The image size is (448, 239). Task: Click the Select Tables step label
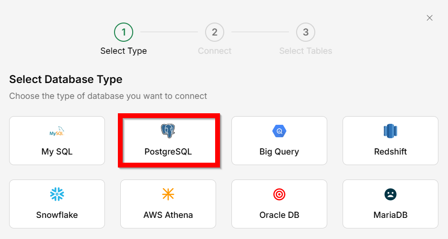[x=306, y=51]
